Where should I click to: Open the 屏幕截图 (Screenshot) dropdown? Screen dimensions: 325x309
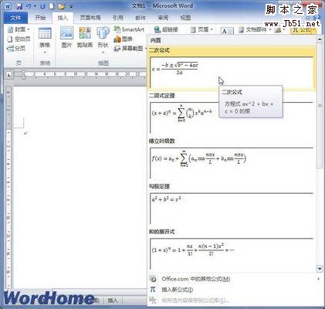tap(130, 48)
